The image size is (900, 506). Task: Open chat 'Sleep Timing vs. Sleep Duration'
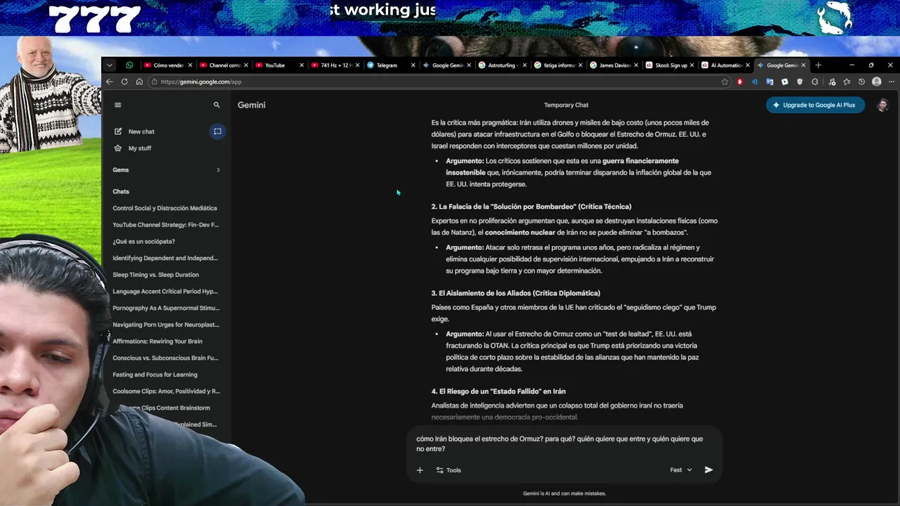[x=155, y=275]
